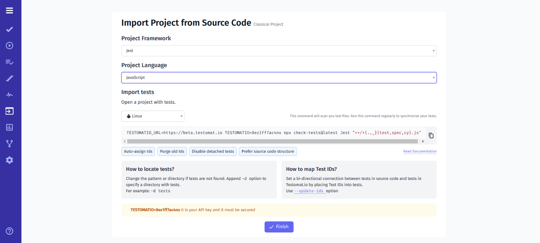Open Reports using the bar chart icon
540x243 pixels.
pos(9,127)
